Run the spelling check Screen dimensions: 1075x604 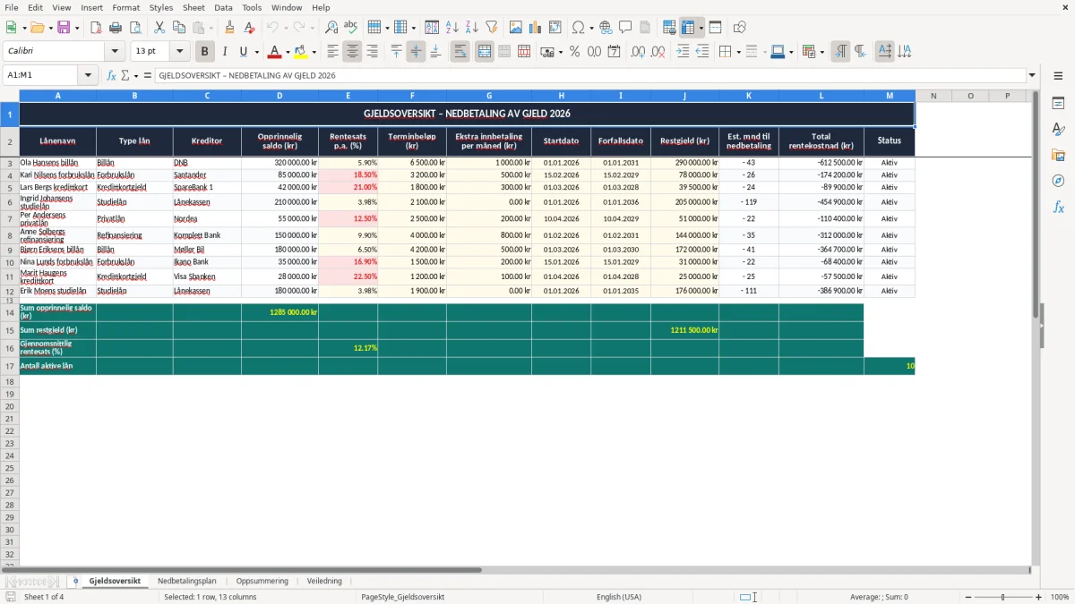(351, 28)
